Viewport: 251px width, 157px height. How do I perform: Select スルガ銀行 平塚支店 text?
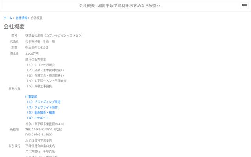40,151
